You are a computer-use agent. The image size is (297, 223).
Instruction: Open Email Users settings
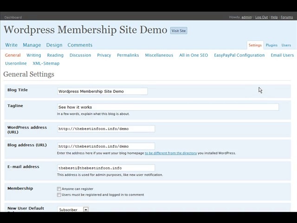coord(282,55)
